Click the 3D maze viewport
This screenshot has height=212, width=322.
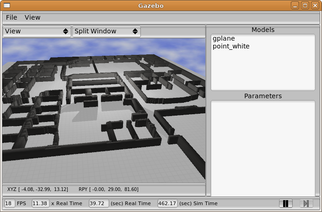click(x=104, y=111)
